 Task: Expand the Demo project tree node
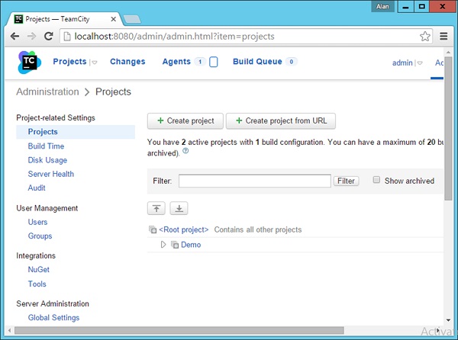(x=163, y=245)
